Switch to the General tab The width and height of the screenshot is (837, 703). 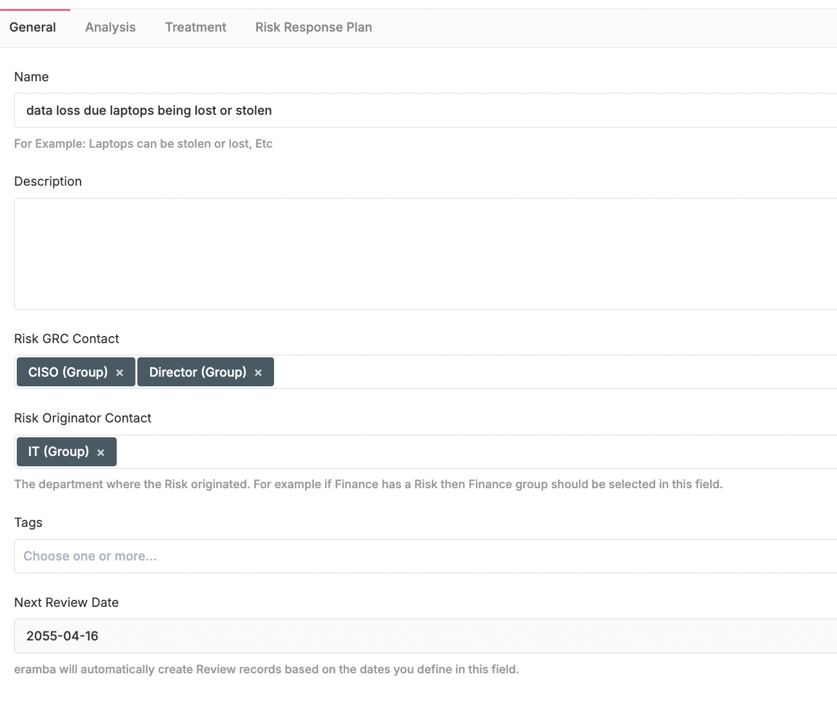click(x=32, y=27)
